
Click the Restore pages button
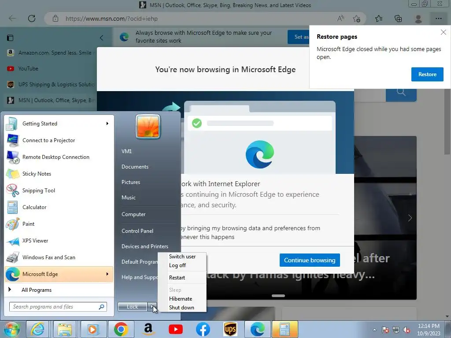(427, 74)
